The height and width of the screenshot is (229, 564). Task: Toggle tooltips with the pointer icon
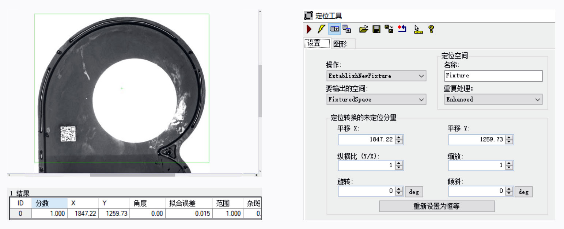pos(419,29)
